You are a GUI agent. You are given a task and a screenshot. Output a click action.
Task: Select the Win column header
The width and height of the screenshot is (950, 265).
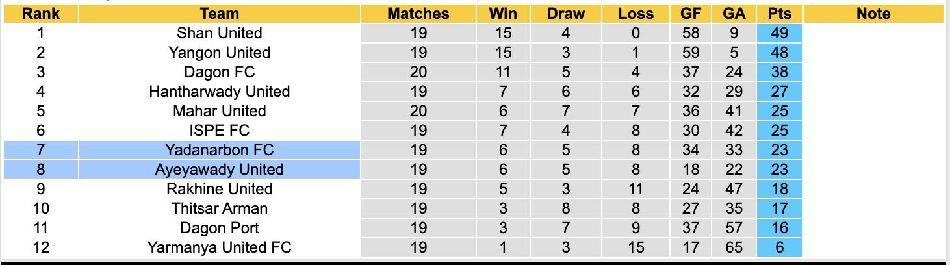(x=503, y=14)
